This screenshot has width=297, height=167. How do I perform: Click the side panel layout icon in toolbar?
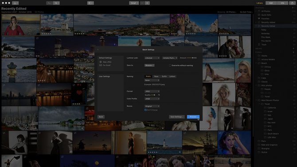click(x=90, y=3)
